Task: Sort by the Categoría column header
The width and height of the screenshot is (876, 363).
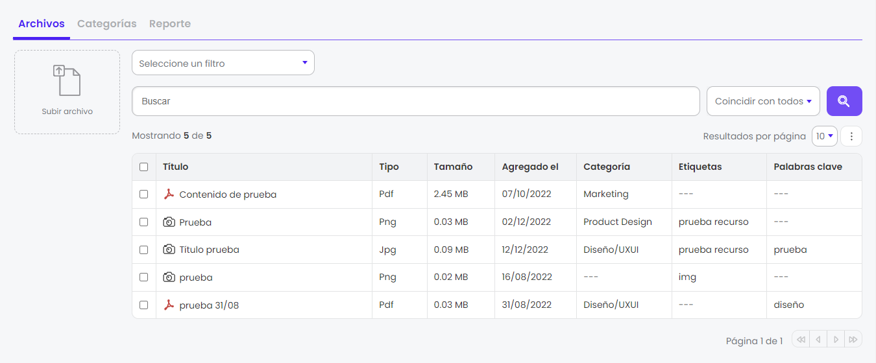Action: click(607, 167)
